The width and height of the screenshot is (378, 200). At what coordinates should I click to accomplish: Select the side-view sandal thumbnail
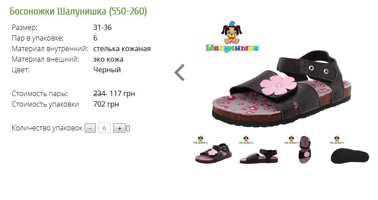258,150
